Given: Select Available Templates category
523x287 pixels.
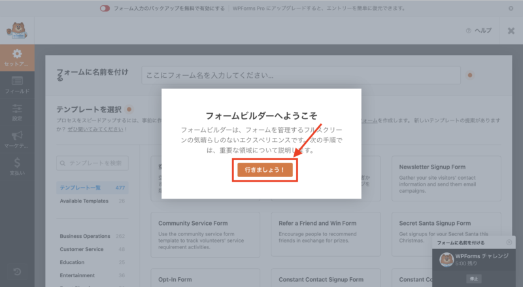Looking at the screenshot, I should tap(92, 201).
